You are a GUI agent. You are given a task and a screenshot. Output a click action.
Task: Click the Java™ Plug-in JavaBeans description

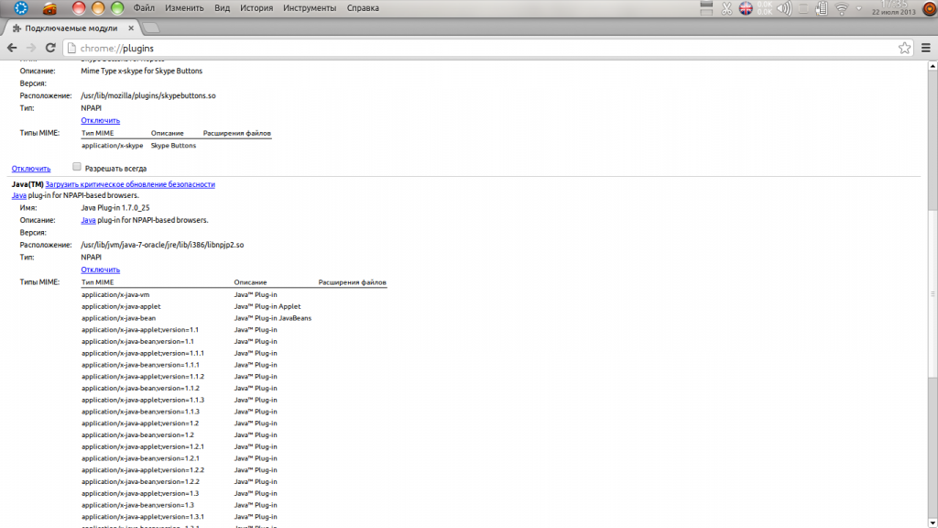(x=273, y=318)
